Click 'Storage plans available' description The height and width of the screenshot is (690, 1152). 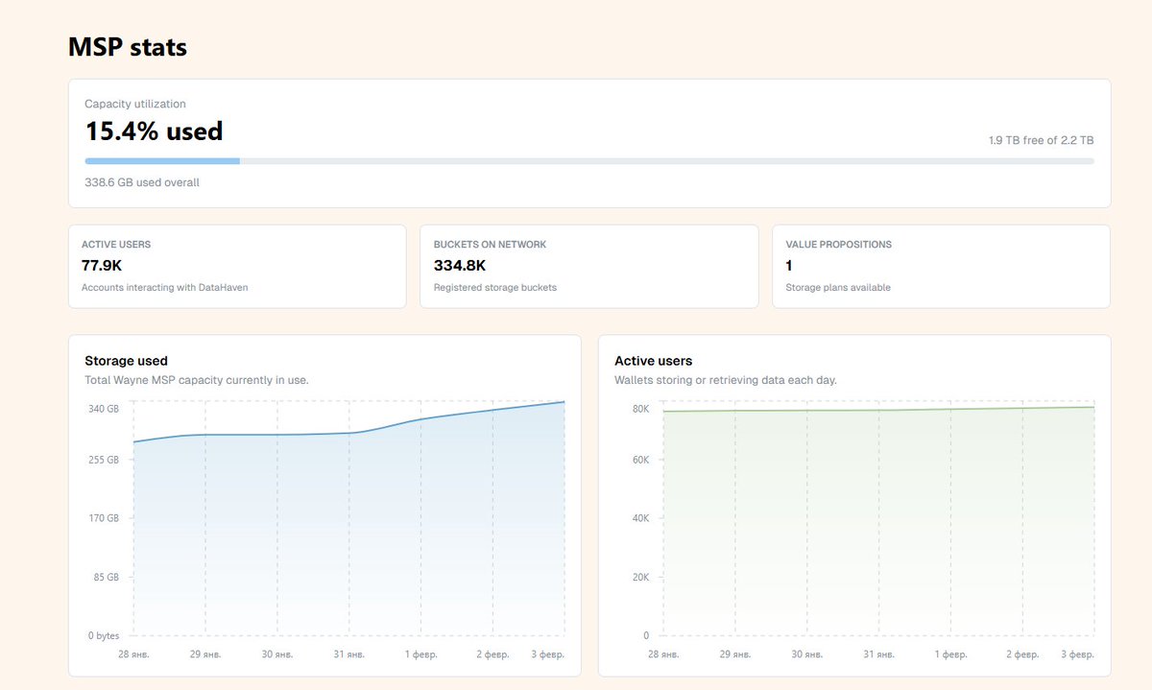pos(838,288)
